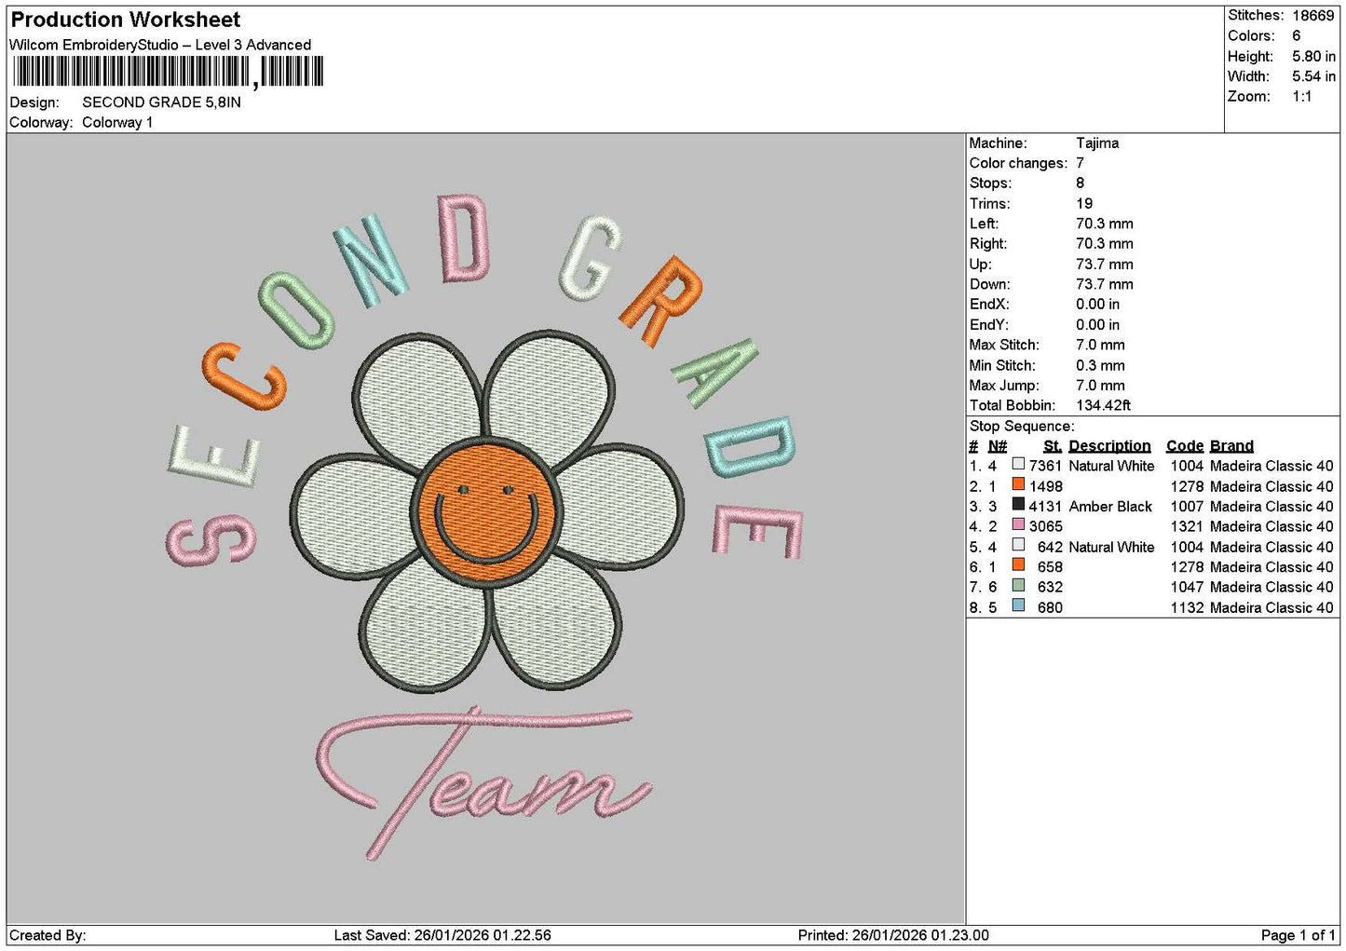
Task: Click the Brand column header
Action: pyautogui.click(x=1231, y=446)
